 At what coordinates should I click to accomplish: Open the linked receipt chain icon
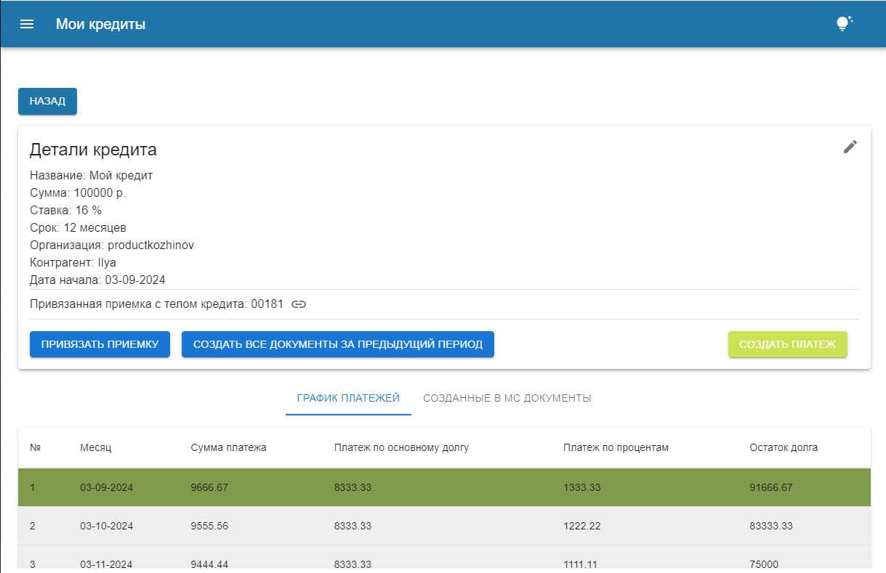299,304
